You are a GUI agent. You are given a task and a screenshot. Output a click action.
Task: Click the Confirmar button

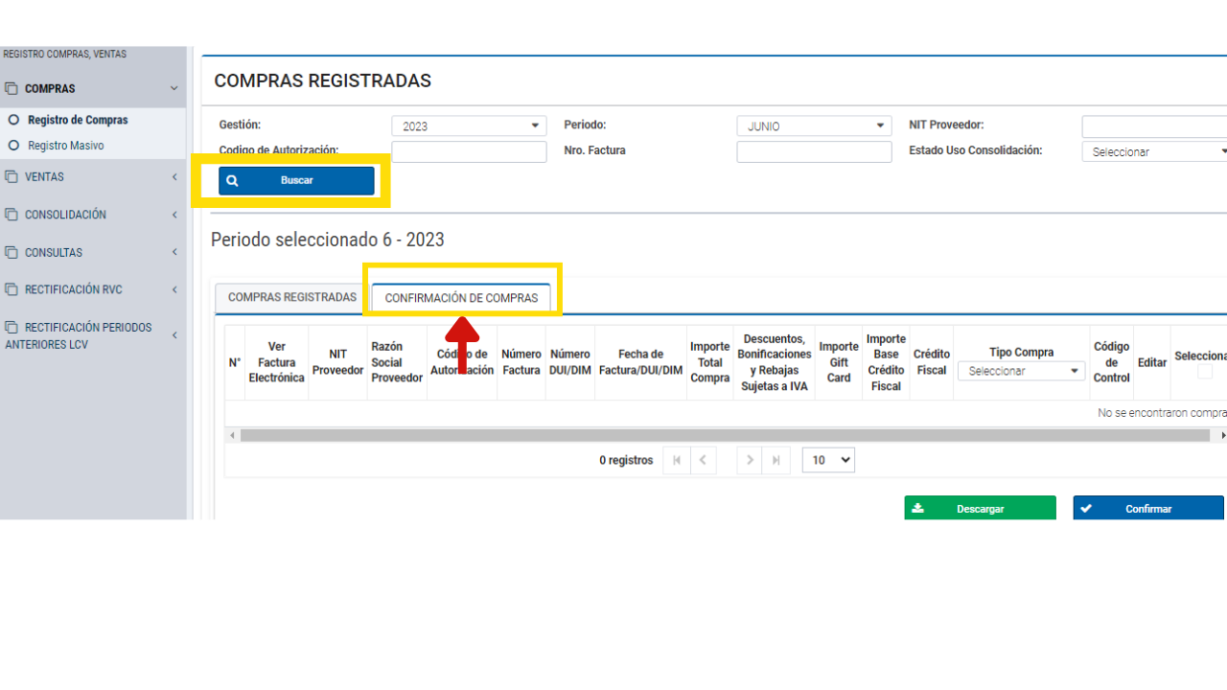[x=1147, y=509]
